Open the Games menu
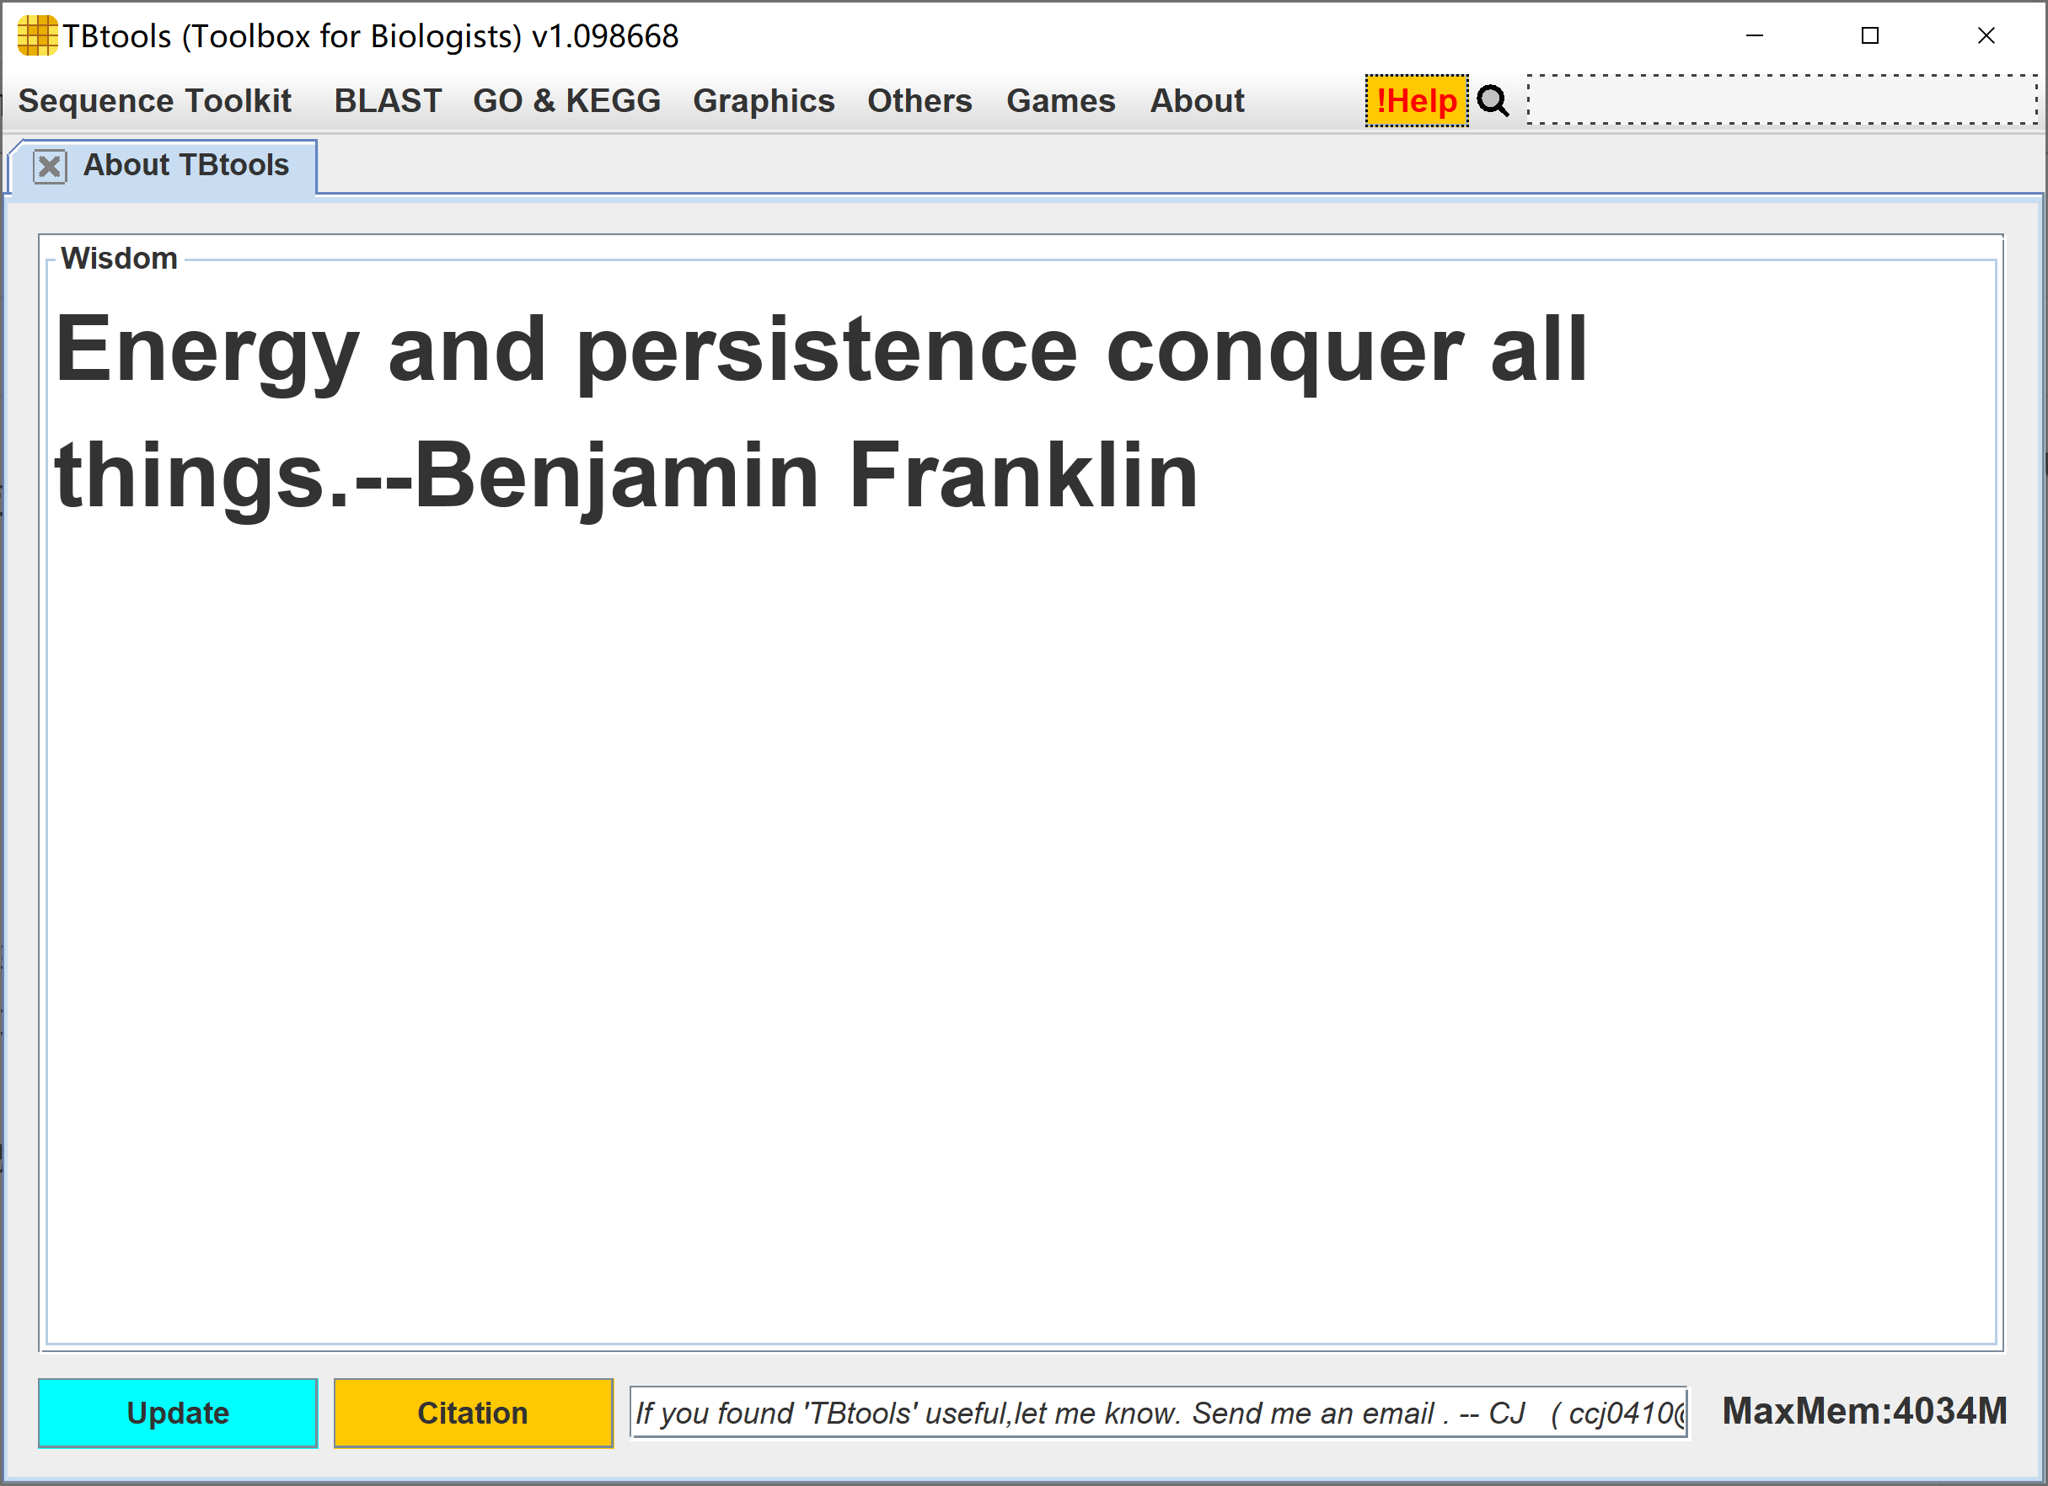2048x1486 pixels. (x=1060, y=101)
